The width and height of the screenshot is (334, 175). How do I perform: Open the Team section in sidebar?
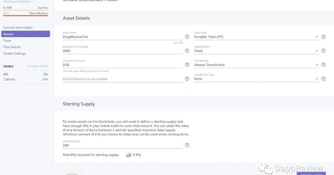click(7, 41)
